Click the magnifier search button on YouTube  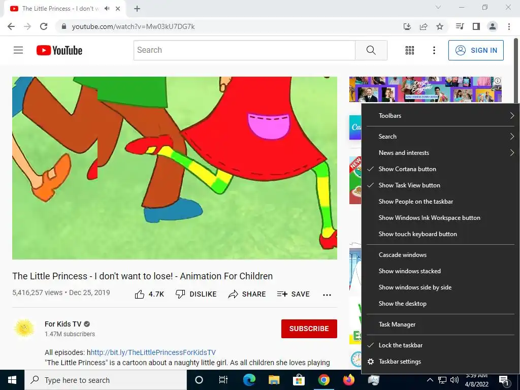371,50
